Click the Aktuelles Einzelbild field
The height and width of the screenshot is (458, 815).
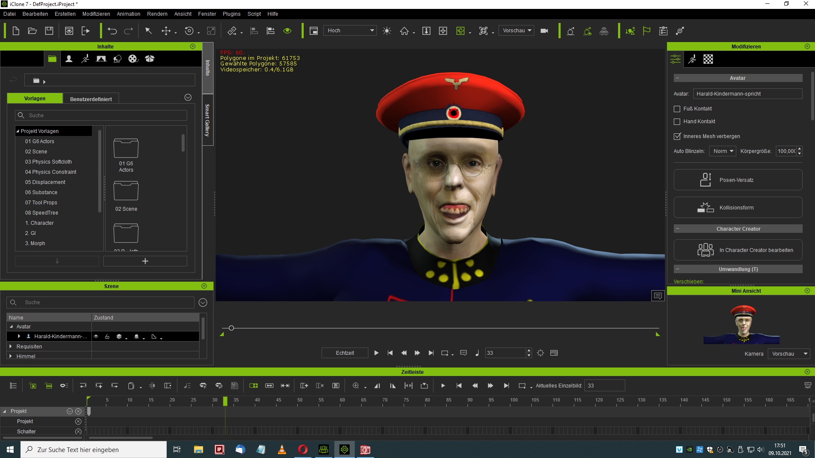point(604,385)
